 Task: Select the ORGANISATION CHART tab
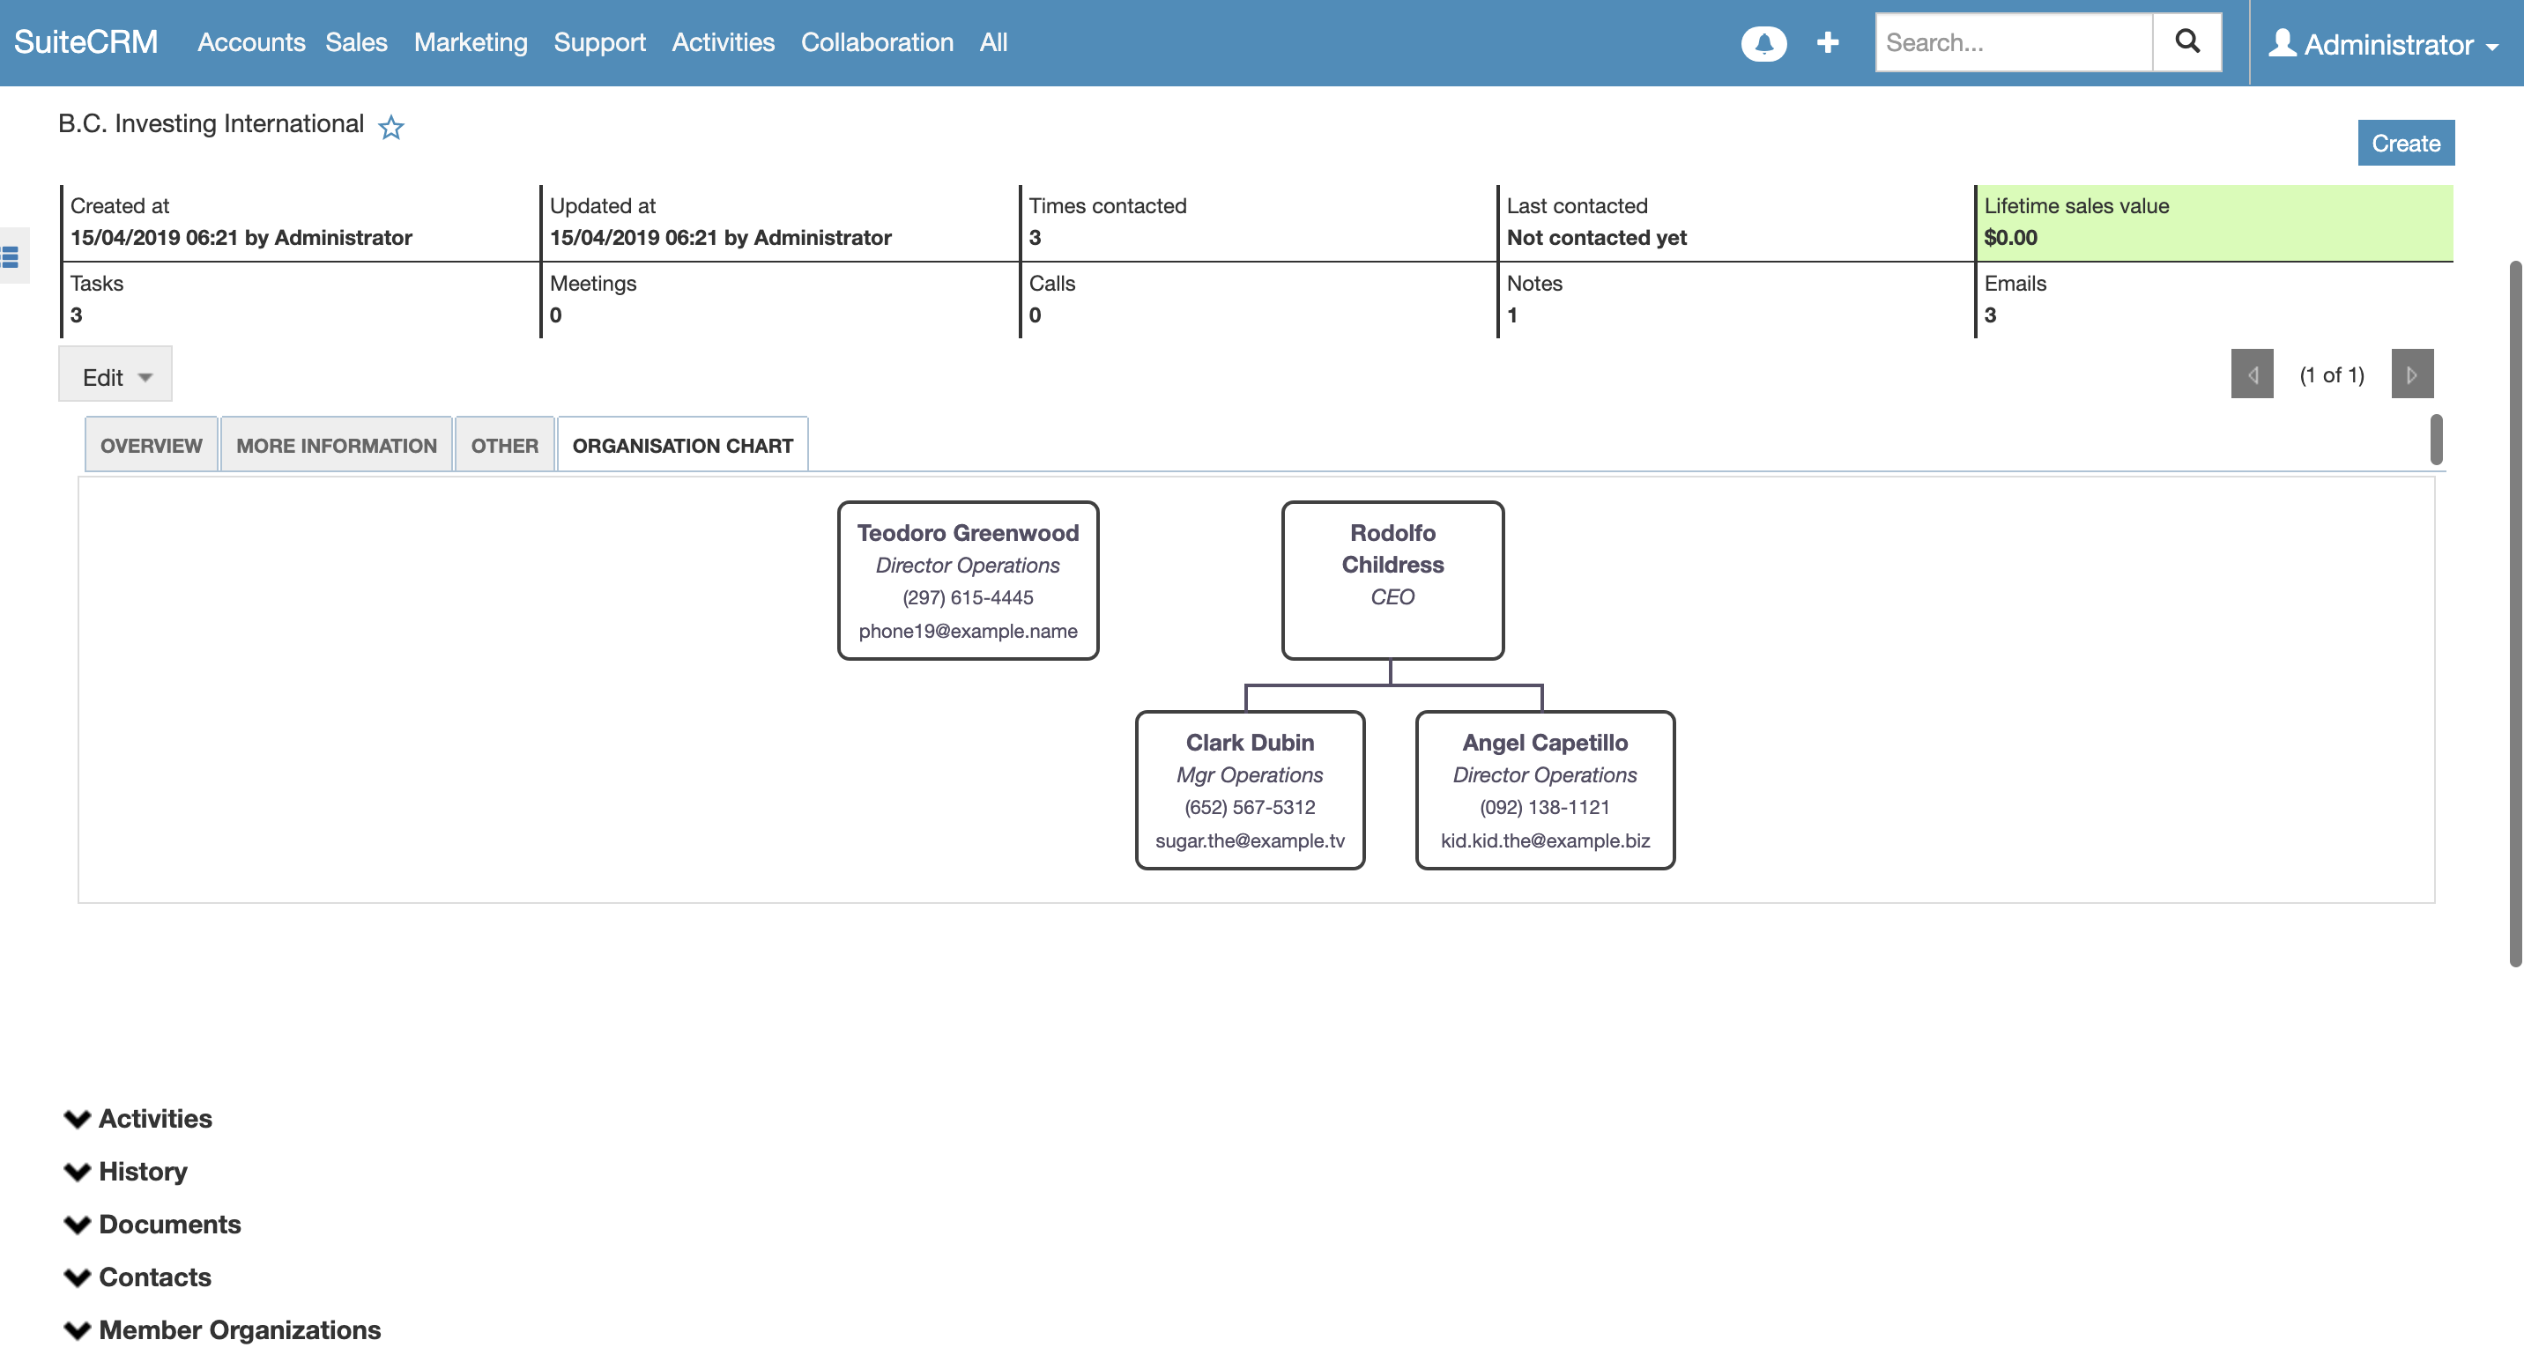[683, 445]
